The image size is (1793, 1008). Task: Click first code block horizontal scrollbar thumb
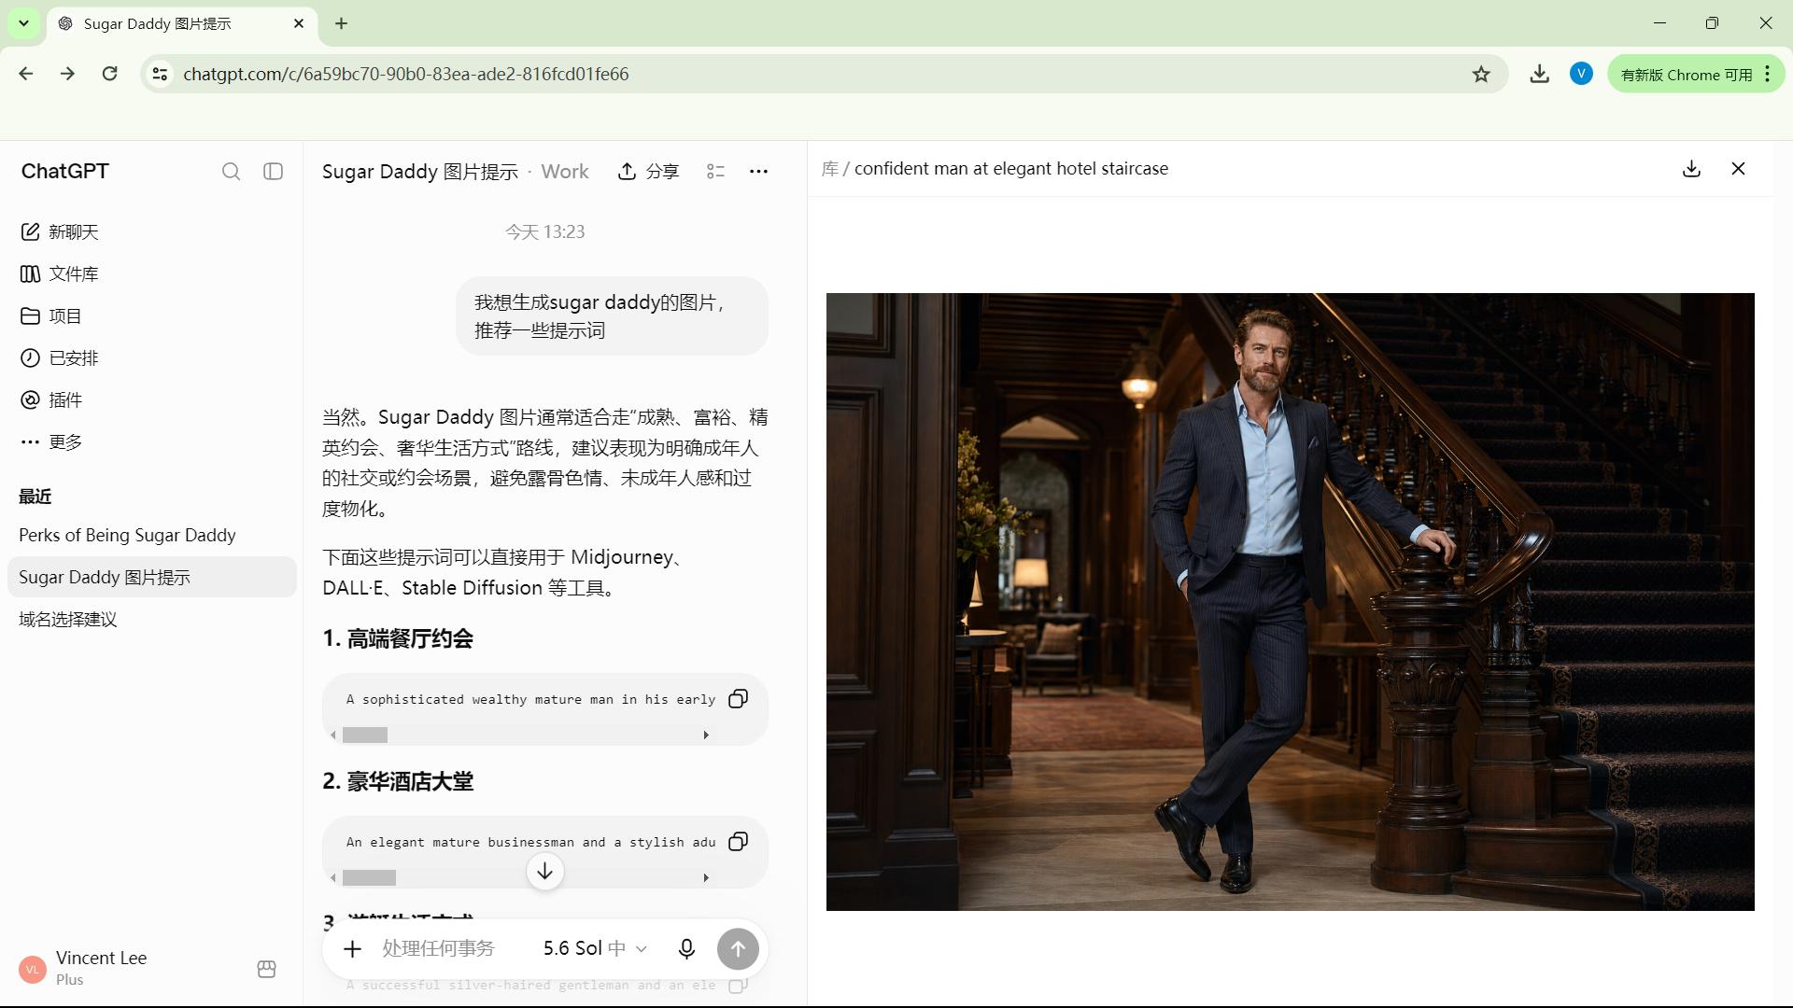(365, 735)
